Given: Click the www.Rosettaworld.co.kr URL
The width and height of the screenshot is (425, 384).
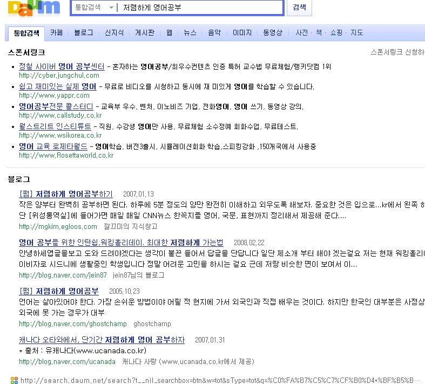Looking at the screenshot, I should (66, 156).
